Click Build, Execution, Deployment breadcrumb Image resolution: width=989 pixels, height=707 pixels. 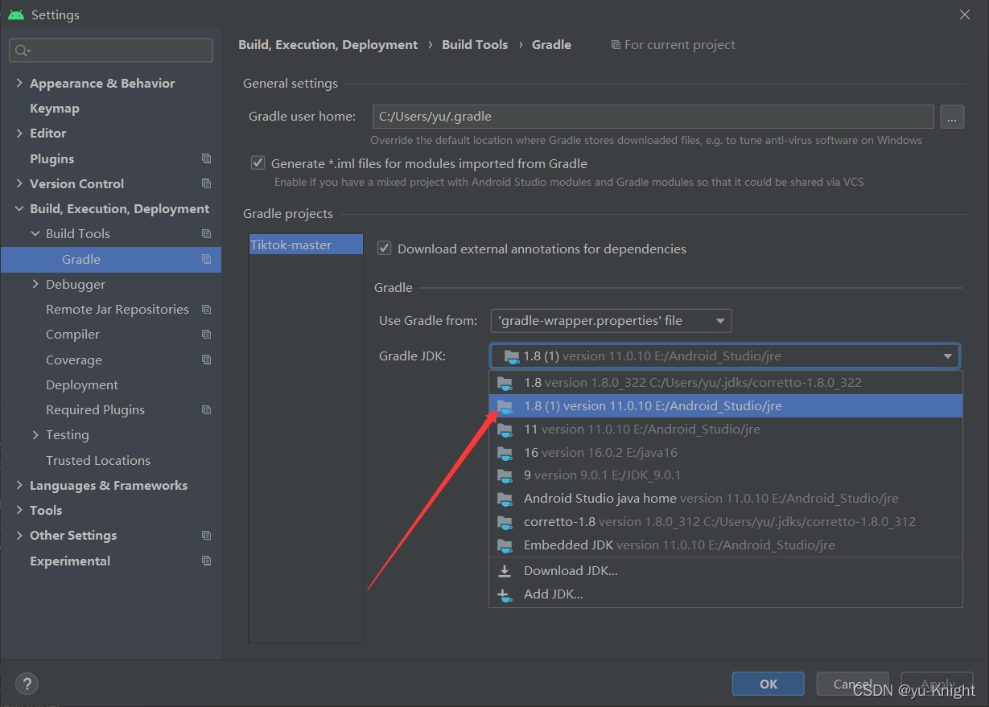328,45
